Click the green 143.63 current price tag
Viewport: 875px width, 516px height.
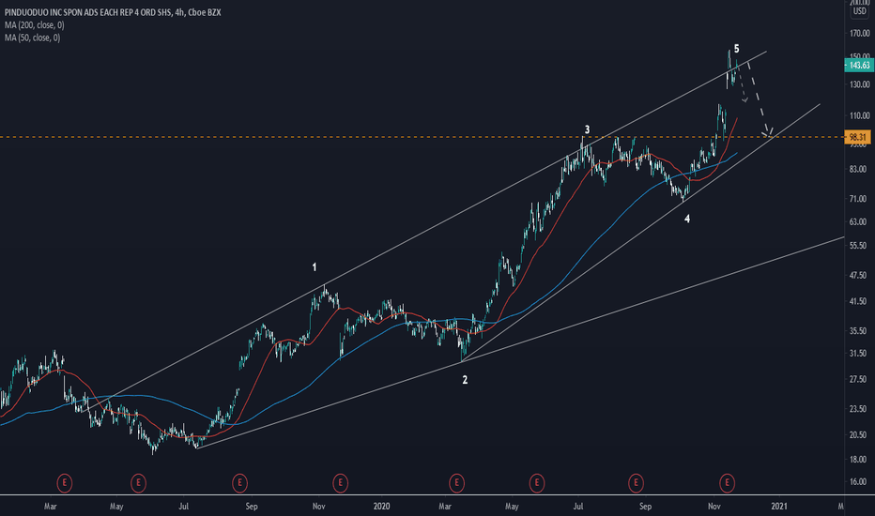click(858, 66)
